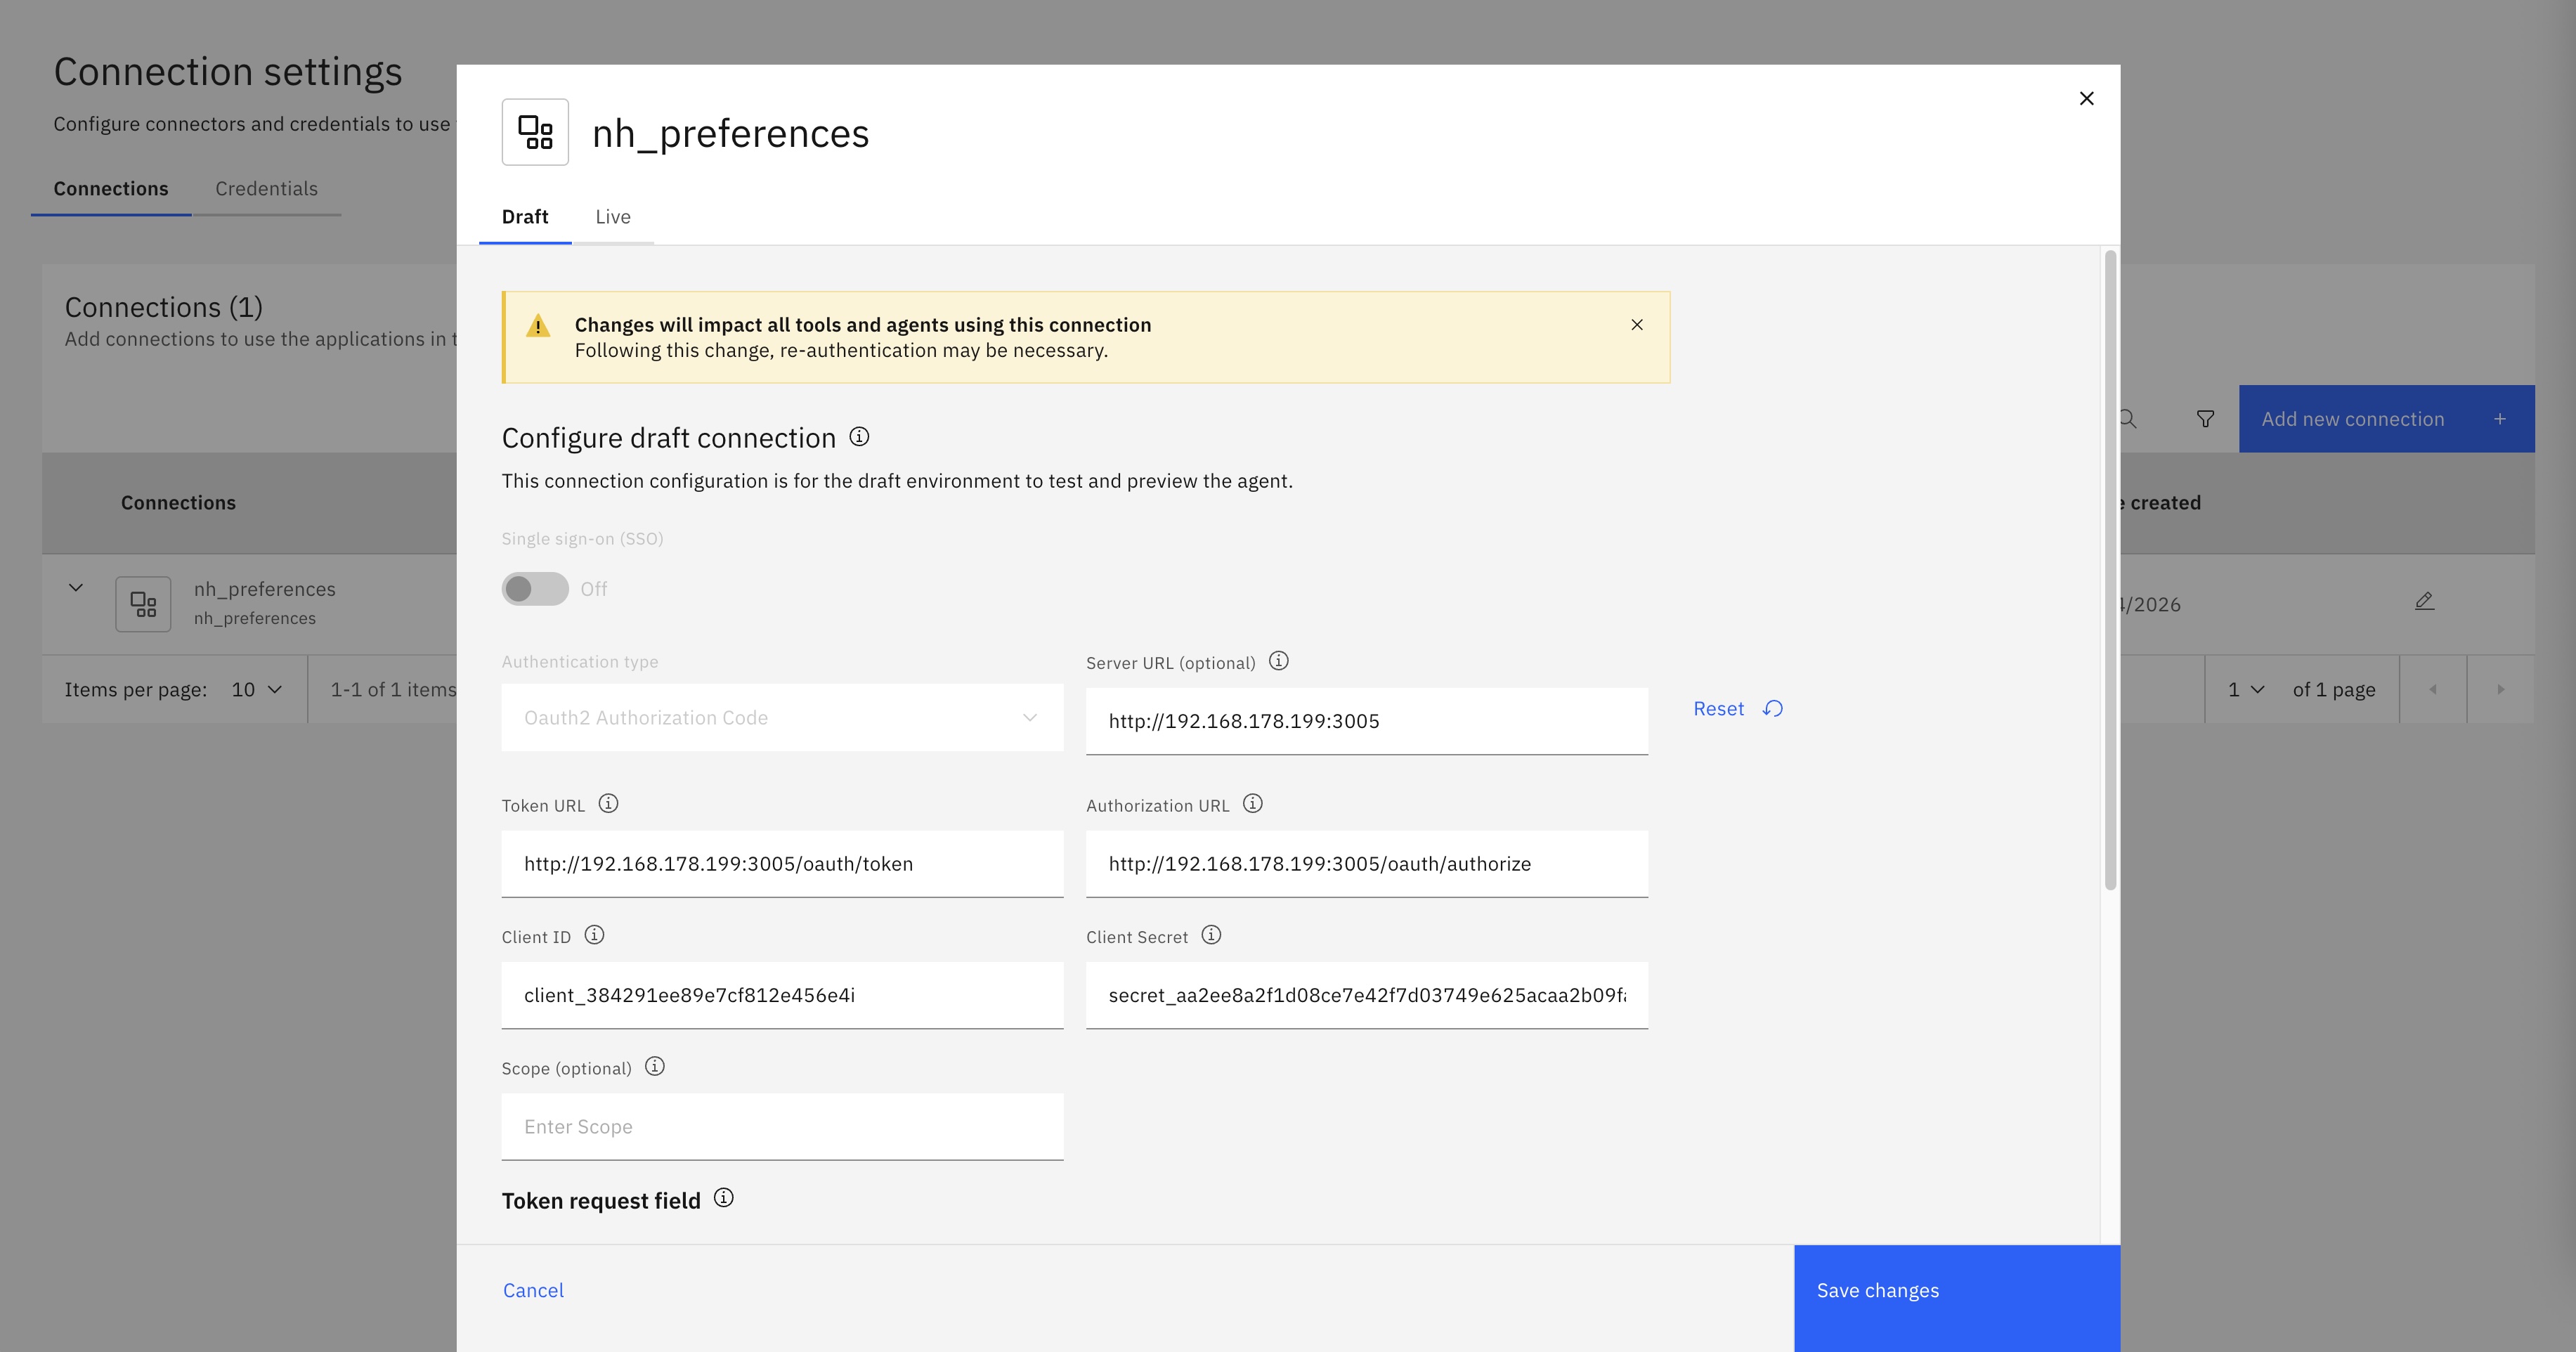
Task: Open the Items per page dropdown
Action: click(x=257, y=690)
